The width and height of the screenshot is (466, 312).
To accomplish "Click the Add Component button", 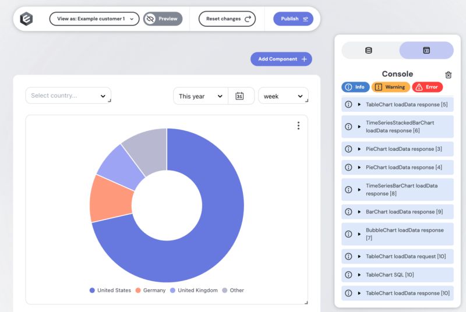I will pos(281,59).
